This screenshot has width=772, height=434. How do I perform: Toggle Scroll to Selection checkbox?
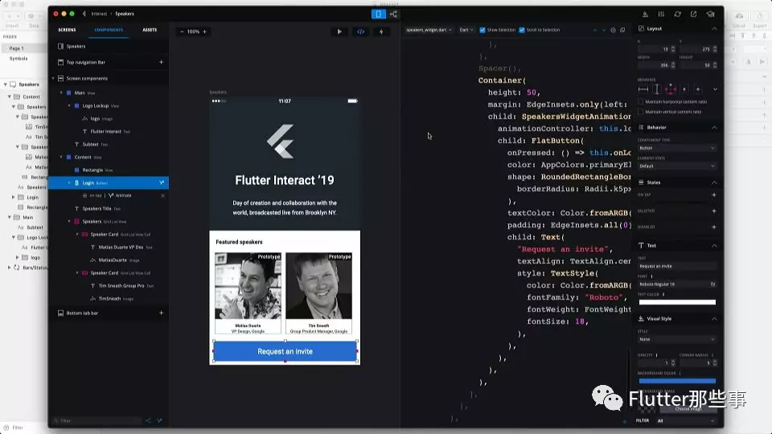[x=522, y=30]
